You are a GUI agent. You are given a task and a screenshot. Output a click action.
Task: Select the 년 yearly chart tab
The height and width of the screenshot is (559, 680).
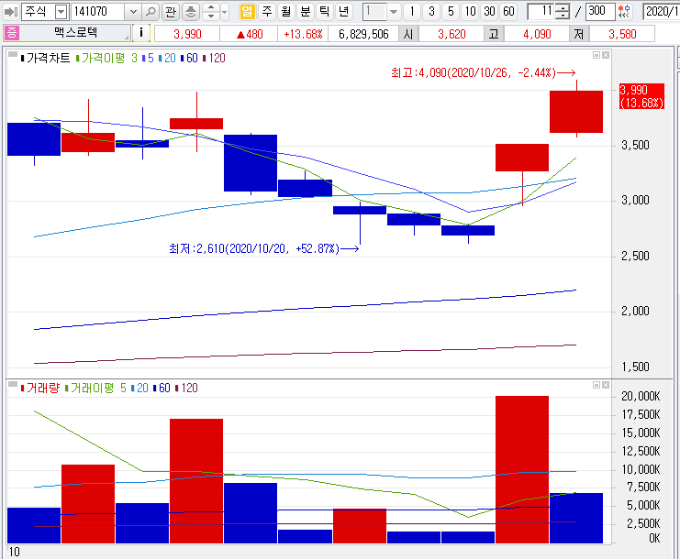[344, 12]
